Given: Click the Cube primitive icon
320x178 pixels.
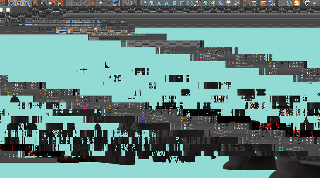Looking at the screenshot, I should click(174, 3).
